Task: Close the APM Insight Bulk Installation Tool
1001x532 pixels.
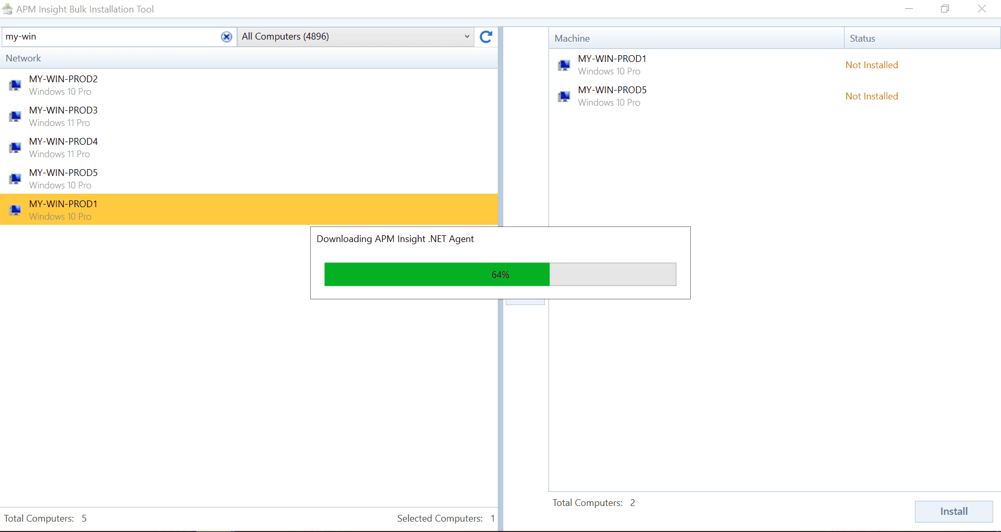Action: pyautogui.click(x=982, y=9)
